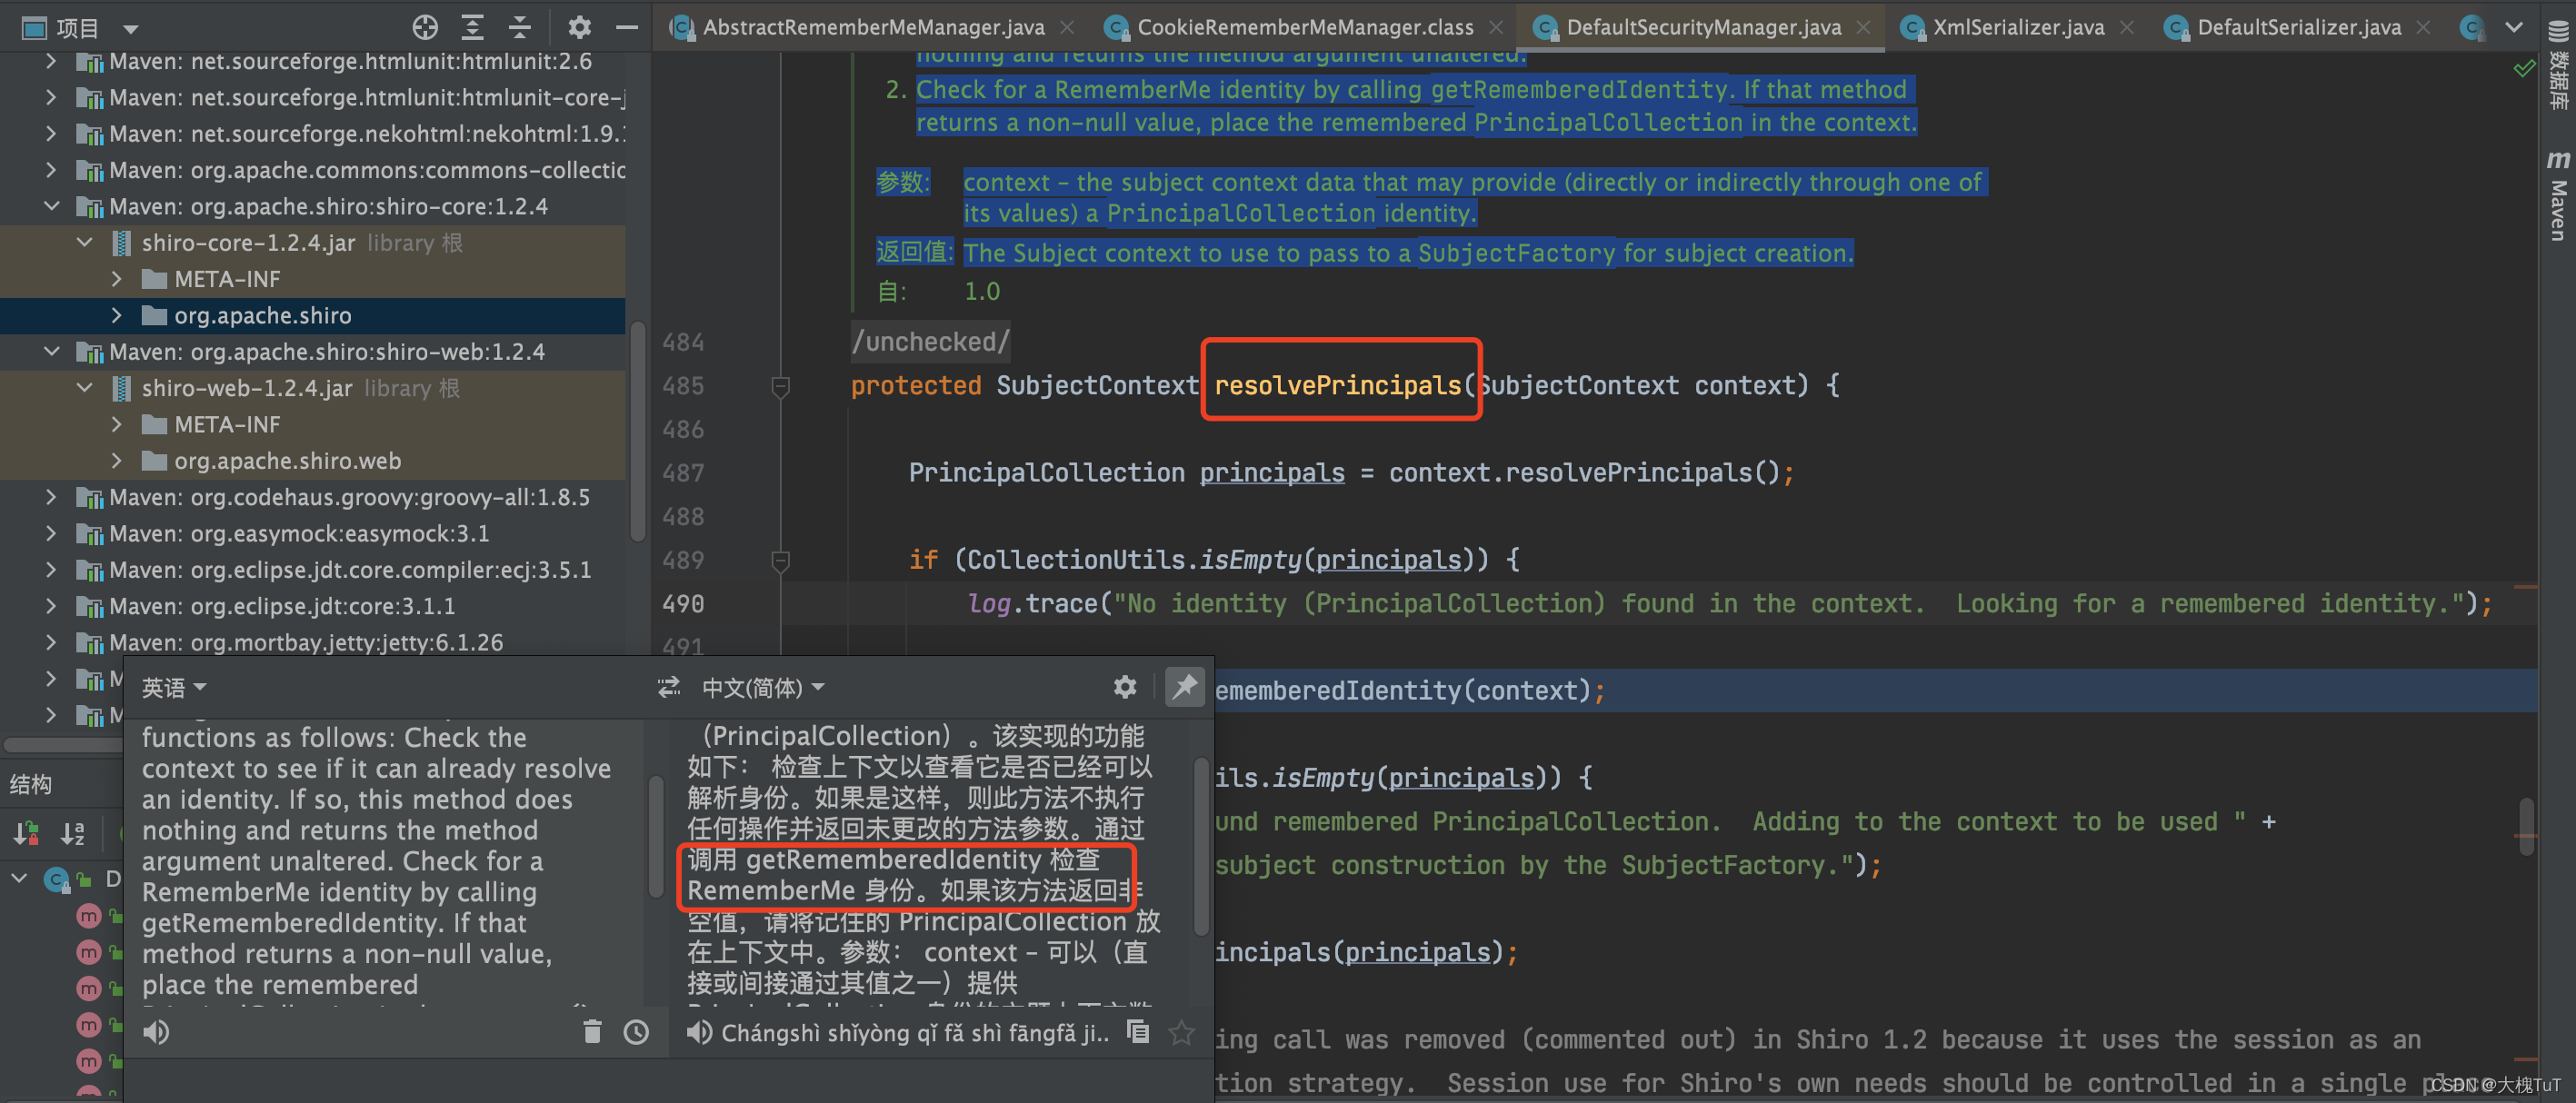Viewport: 2576px width, 1103px height.
Task: Open the DefaultSerializer.java tab
Action: coord(2298,27)
